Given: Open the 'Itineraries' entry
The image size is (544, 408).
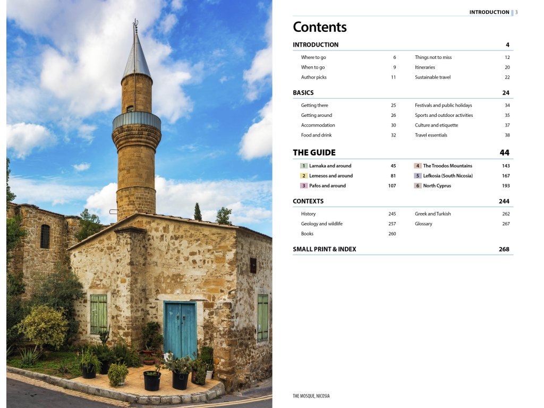Looking at the screenshot, I should [x=424, y=67].
